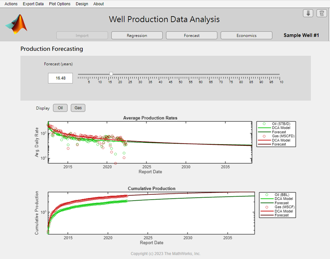Open the About menu
330x259 pixels.
click(x=98, y=4)
